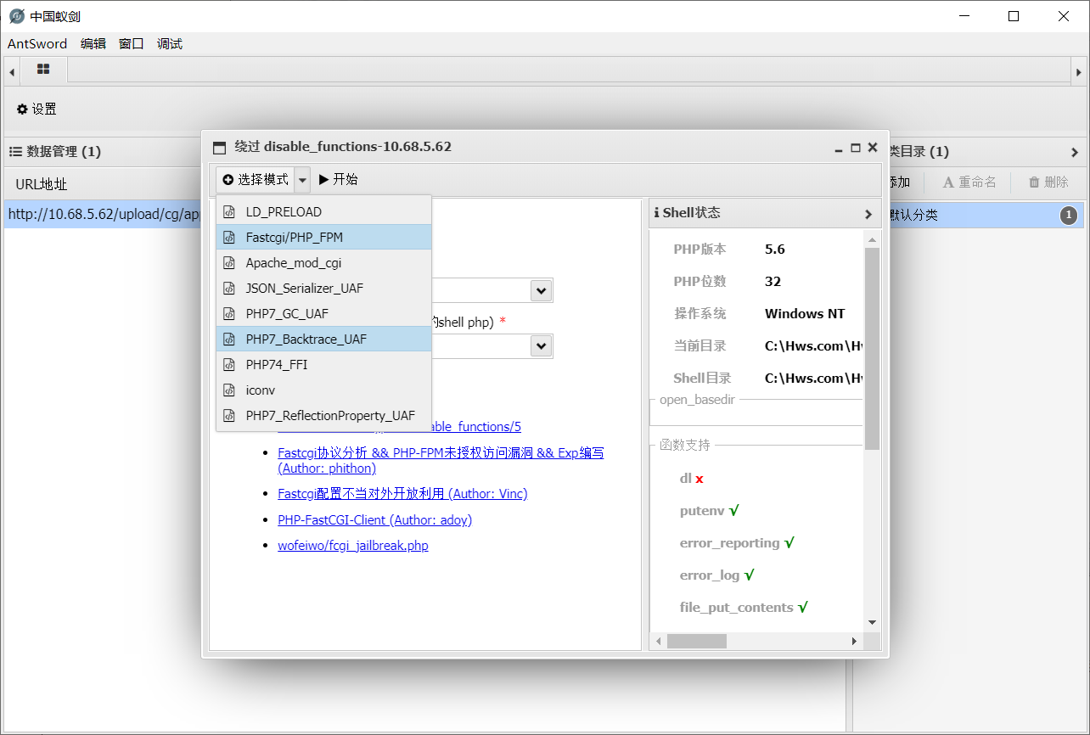The height and width of the screenshot is (735, 1090).
Task: Open the second form combo box arrow
Action: tap(541, 346)
